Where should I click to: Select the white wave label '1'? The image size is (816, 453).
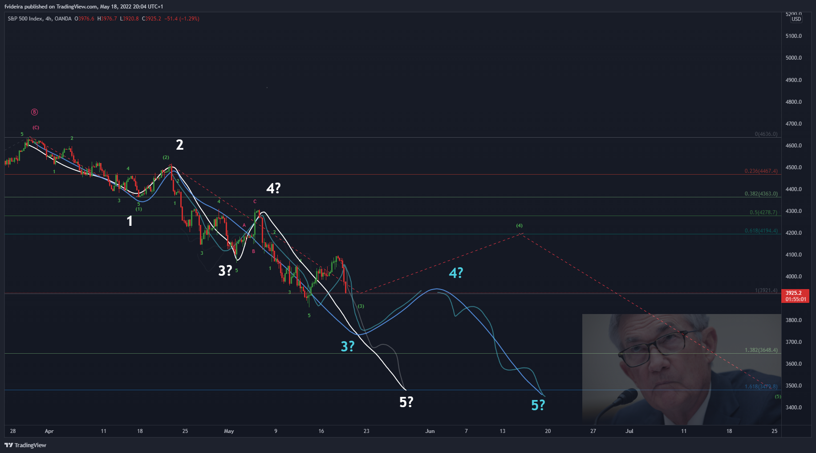[130, 221]
